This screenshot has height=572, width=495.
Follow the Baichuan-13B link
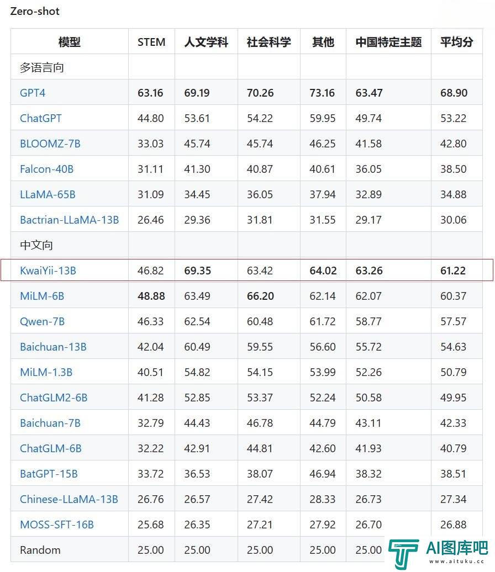pos(53,347)
